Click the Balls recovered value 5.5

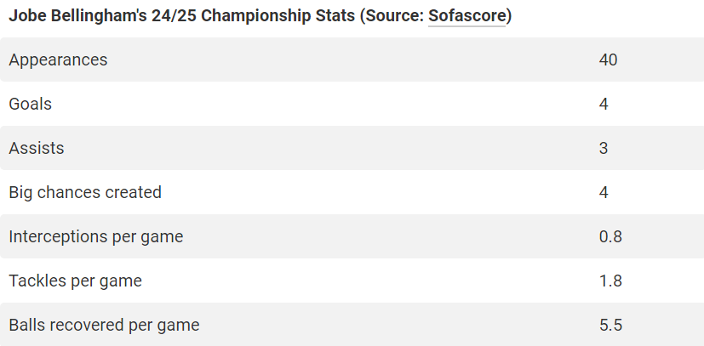[x=610, y=325]
